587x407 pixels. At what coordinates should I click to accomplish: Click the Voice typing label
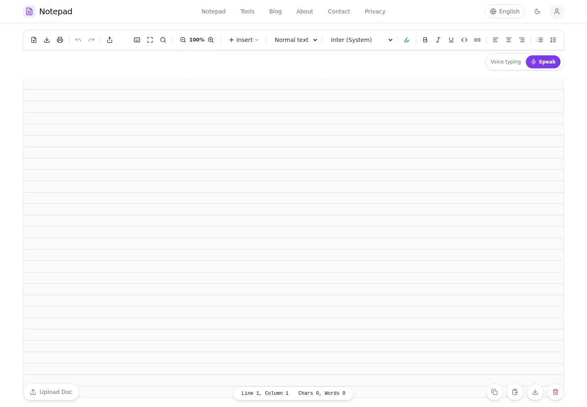pos(505,62)
